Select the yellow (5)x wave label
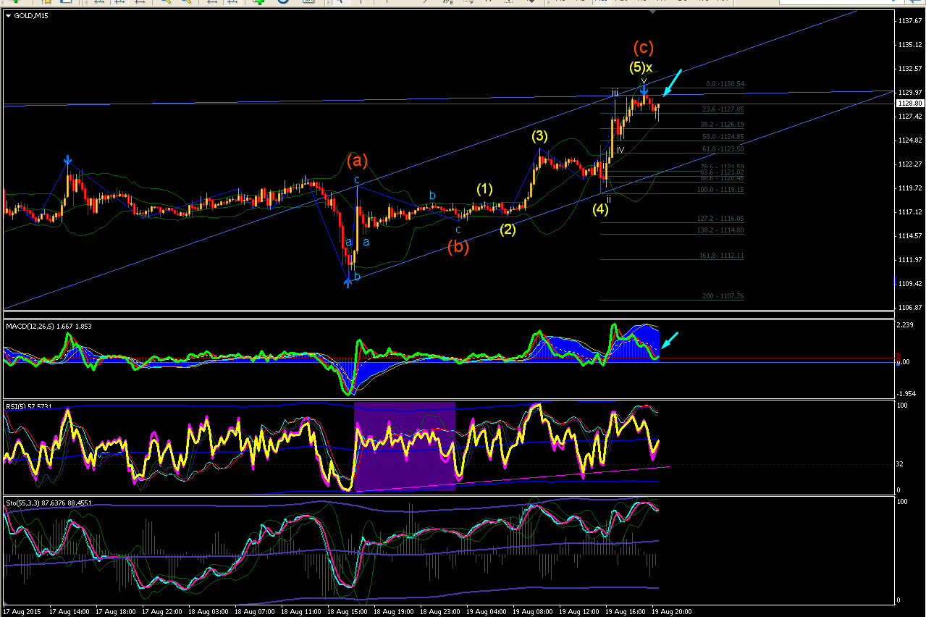The height and width of the screenshot is (617, 926). tap(641, 68)
